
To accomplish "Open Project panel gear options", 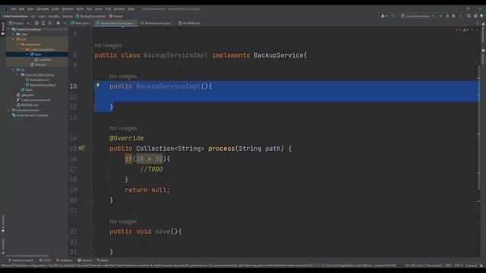I will (58, 24).
